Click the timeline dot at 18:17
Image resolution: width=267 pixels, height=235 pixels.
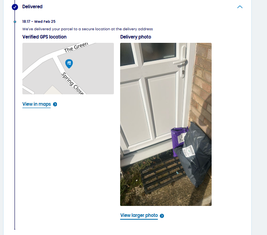15,22
